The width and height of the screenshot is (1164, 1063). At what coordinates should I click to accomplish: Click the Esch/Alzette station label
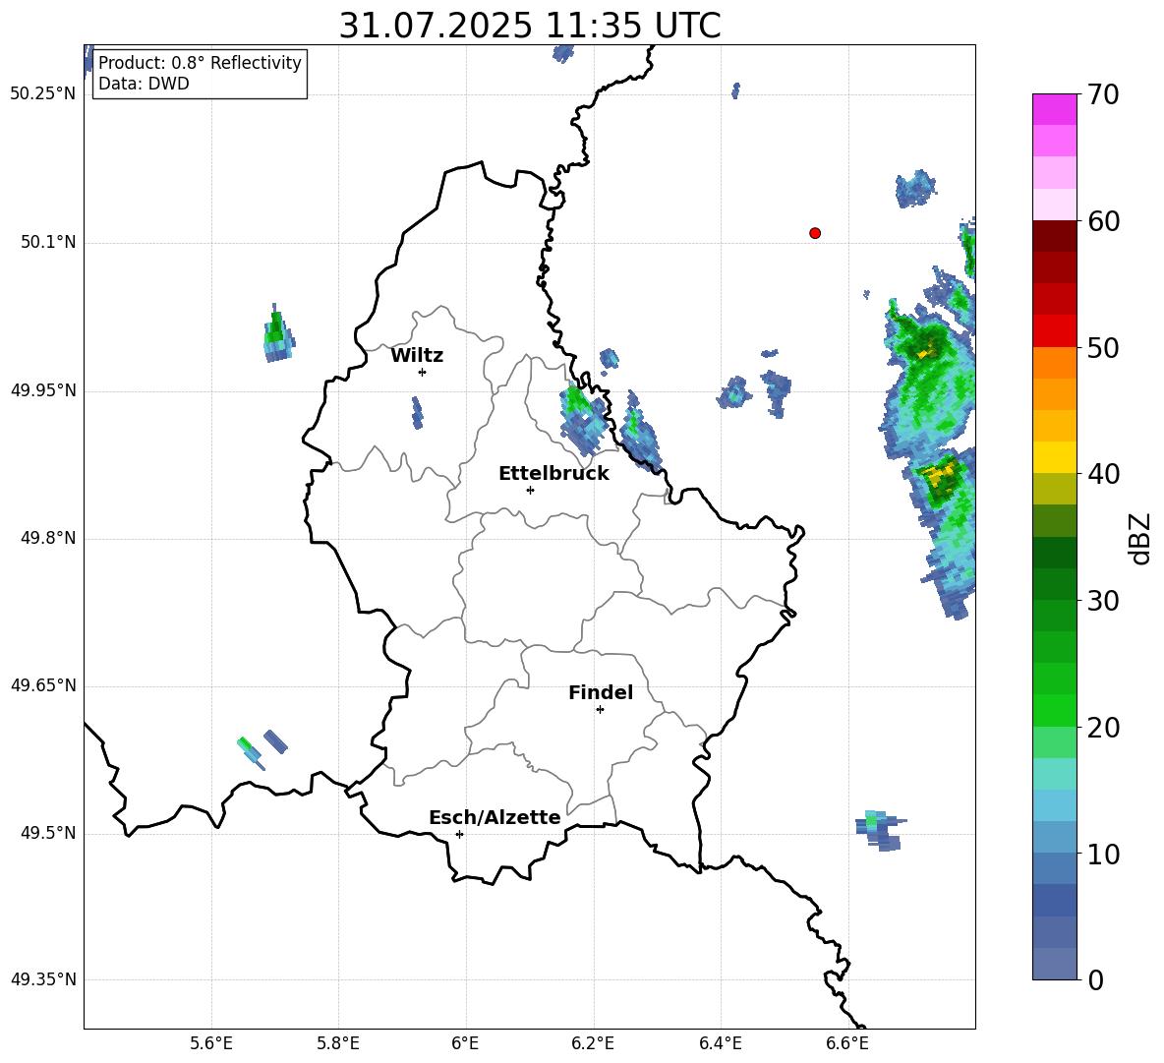click(x=495, y=818)
